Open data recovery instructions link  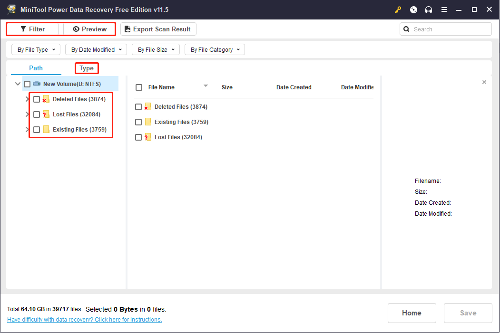tap(85, 319)
